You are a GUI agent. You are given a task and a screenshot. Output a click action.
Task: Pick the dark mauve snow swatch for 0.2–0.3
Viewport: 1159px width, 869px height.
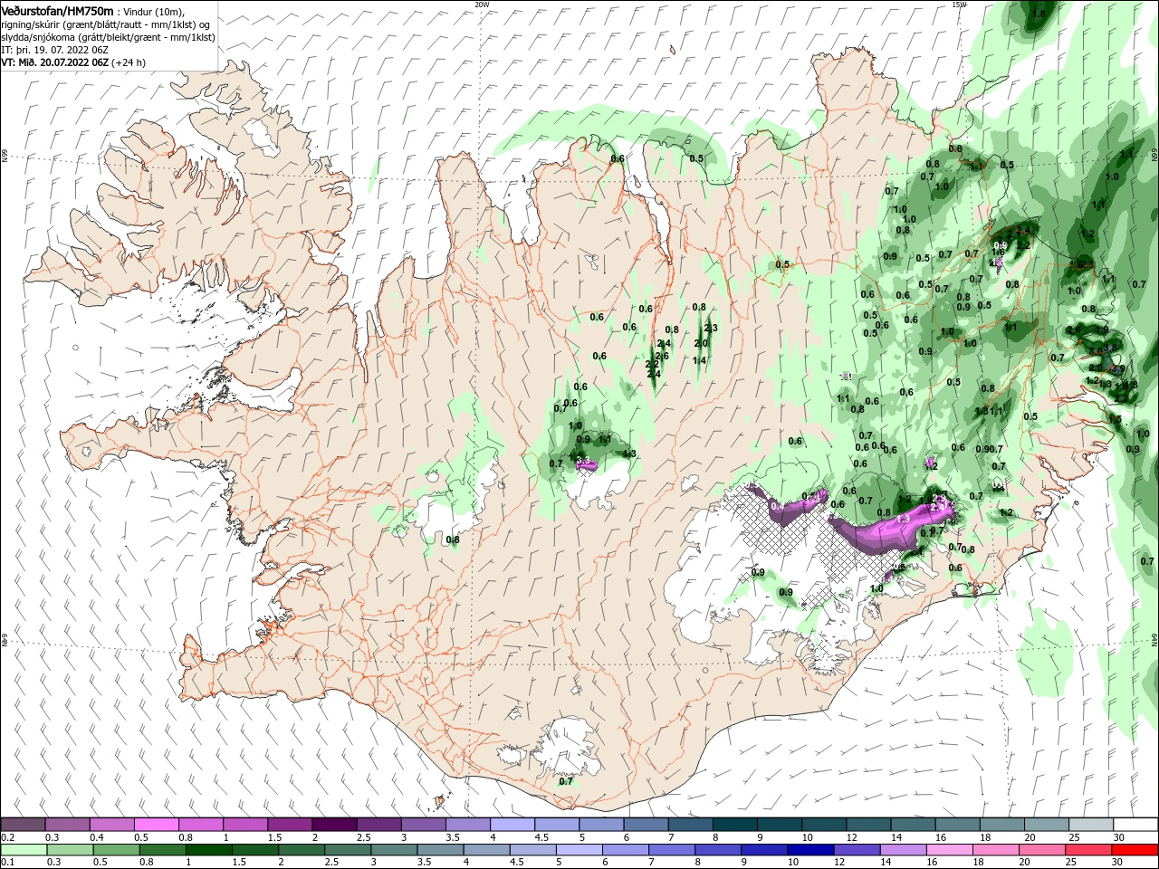point(23,825)
